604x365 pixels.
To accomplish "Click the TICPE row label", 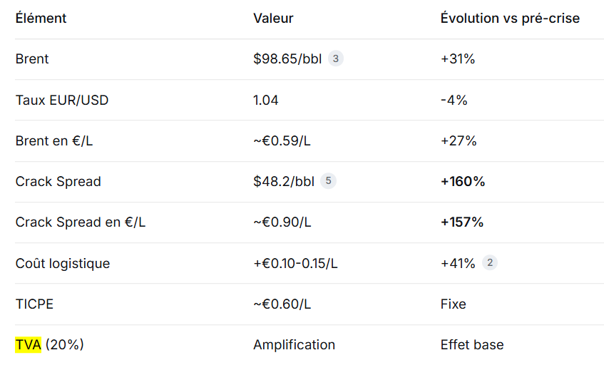I will [34, 304].
